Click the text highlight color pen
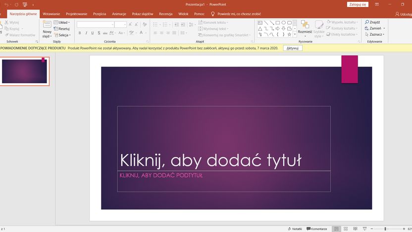 131,33
